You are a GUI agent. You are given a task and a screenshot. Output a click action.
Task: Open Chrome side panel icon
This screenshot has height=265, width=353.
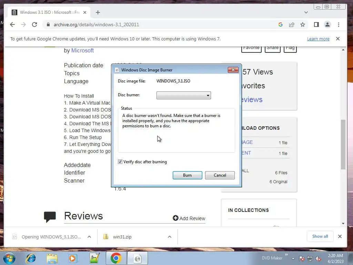[x=316, y=24]
